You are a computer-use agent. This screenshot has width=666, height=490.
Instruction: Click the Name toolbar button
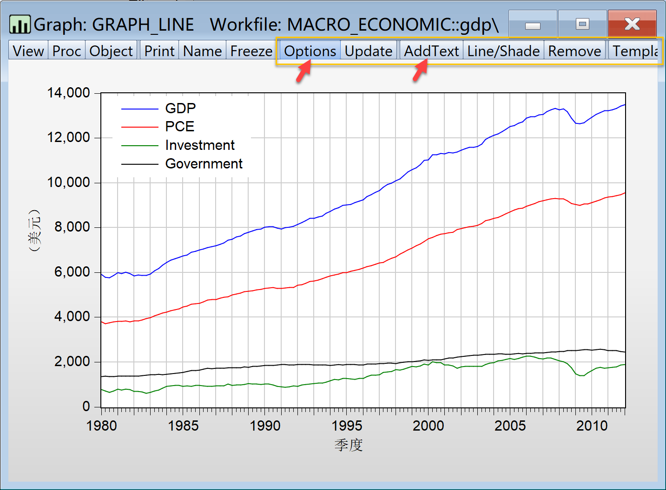202,51
